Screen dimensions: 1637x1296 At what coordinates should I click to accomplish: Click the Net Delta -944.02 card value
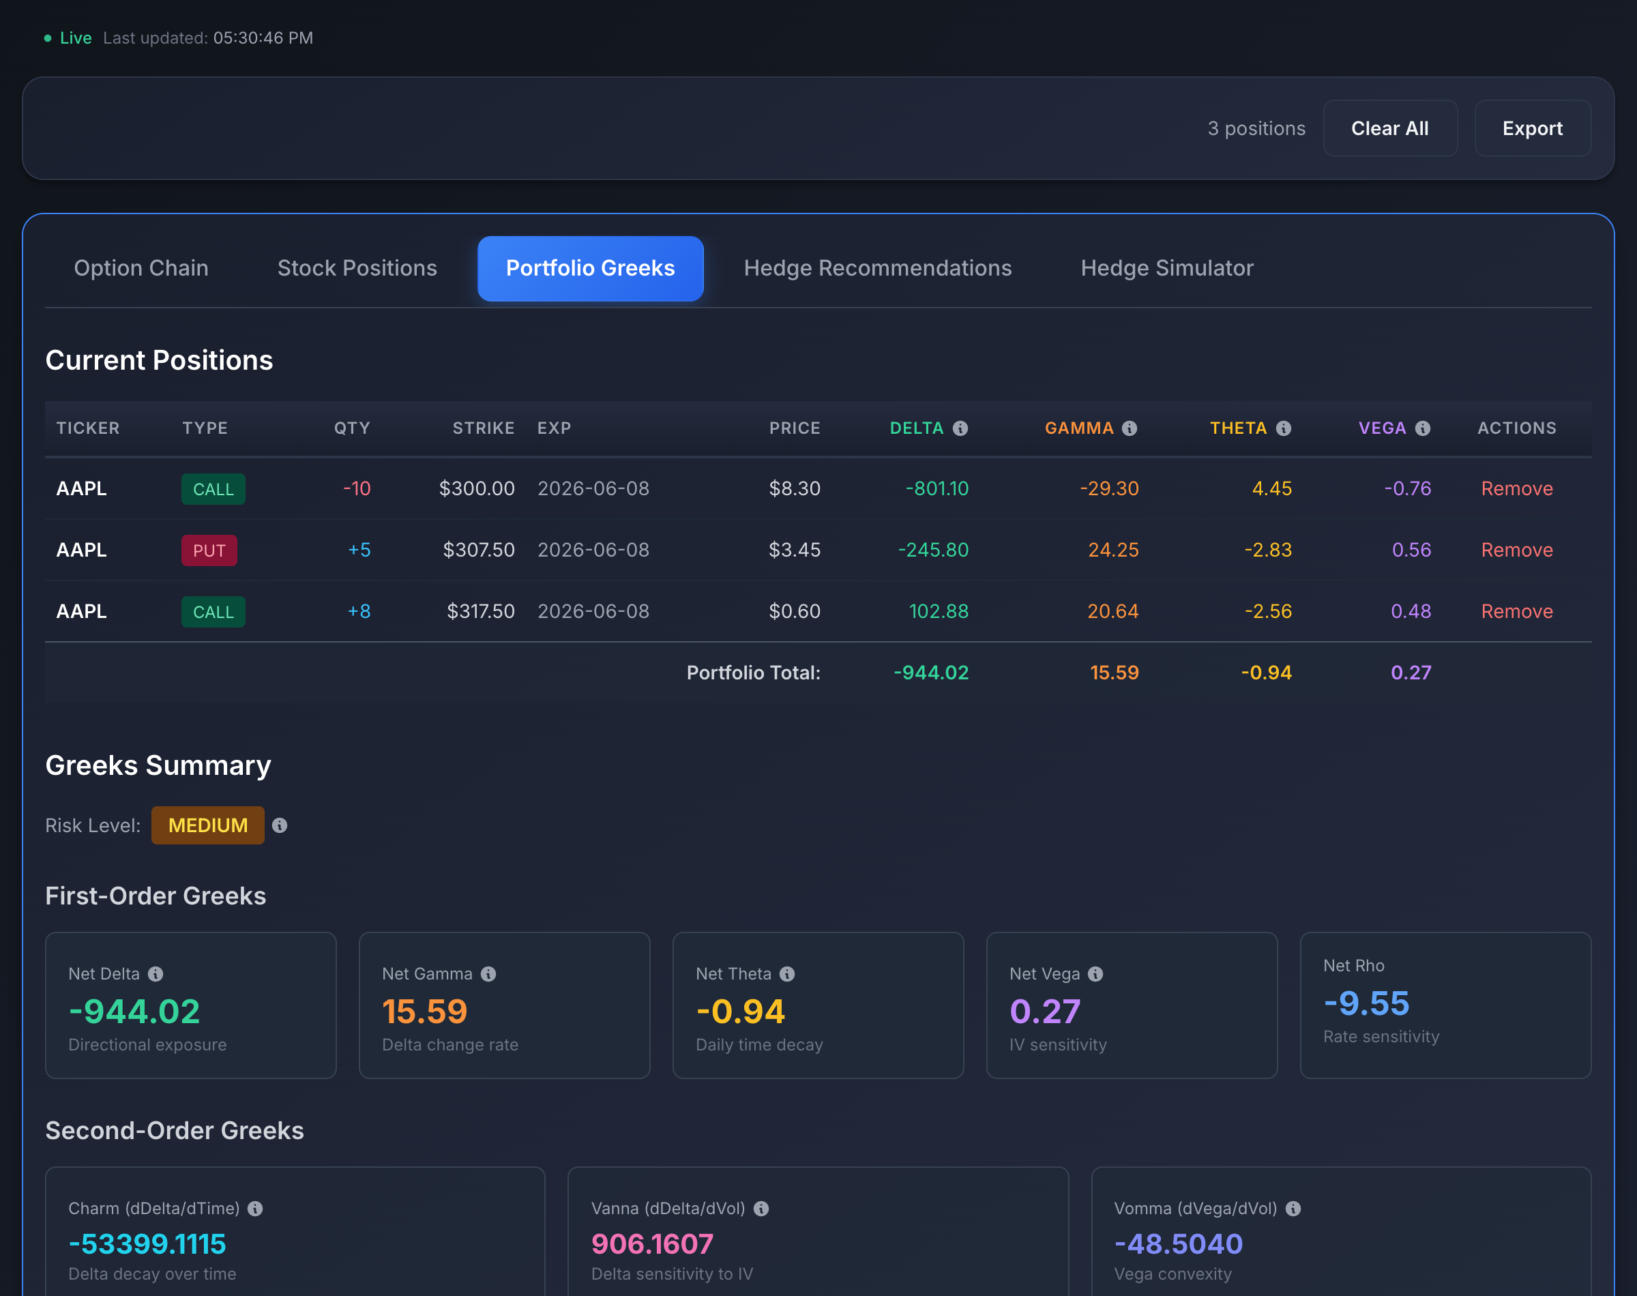coord(134,1012)
